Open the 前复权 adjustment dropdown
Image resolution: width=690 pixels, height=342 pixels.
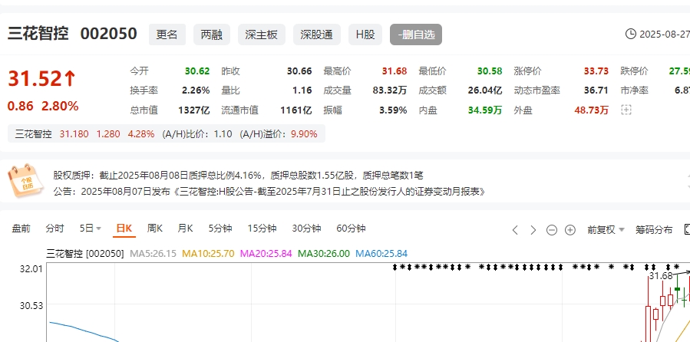tap(606, 229)
